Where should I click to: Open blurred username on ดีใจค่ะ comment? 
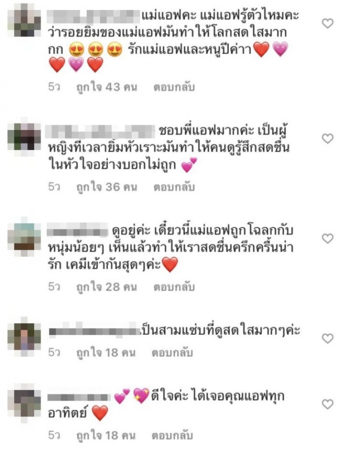(x=79, y=397)
